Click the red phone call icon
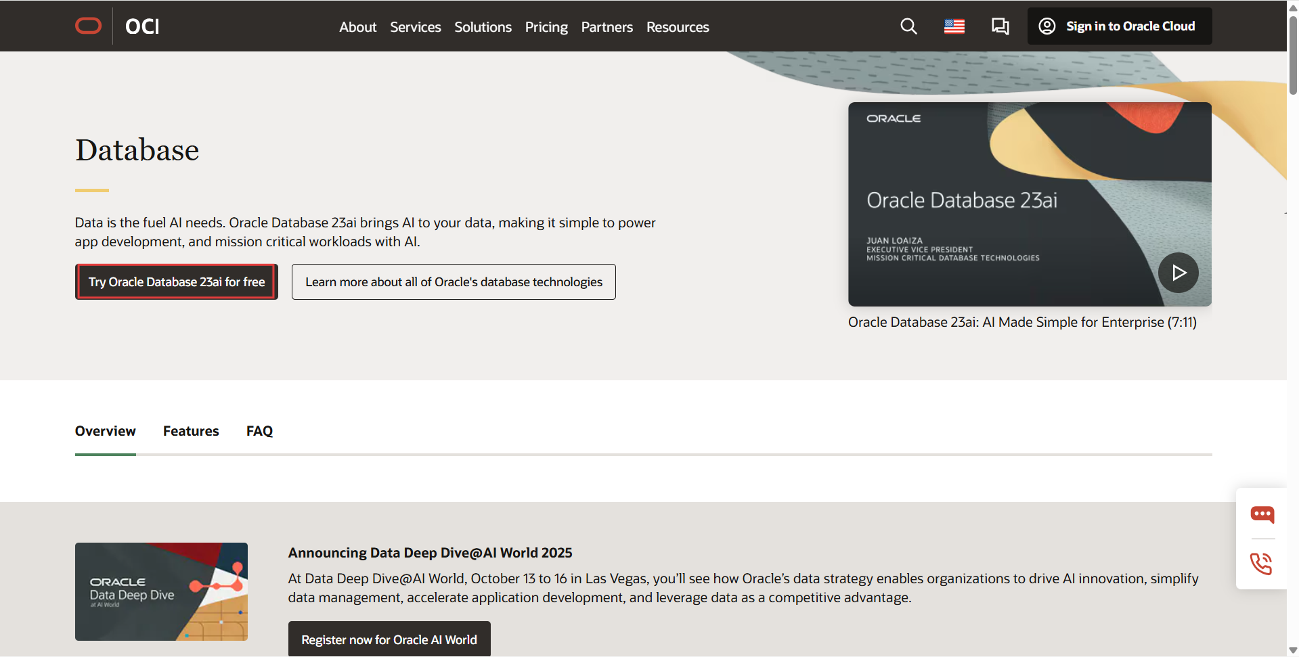 click(1261, 564)
